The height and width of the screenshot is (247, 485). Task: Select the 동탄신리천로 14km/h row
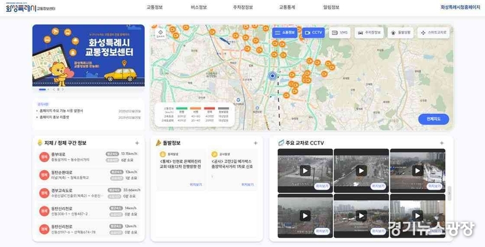point(88,211)
